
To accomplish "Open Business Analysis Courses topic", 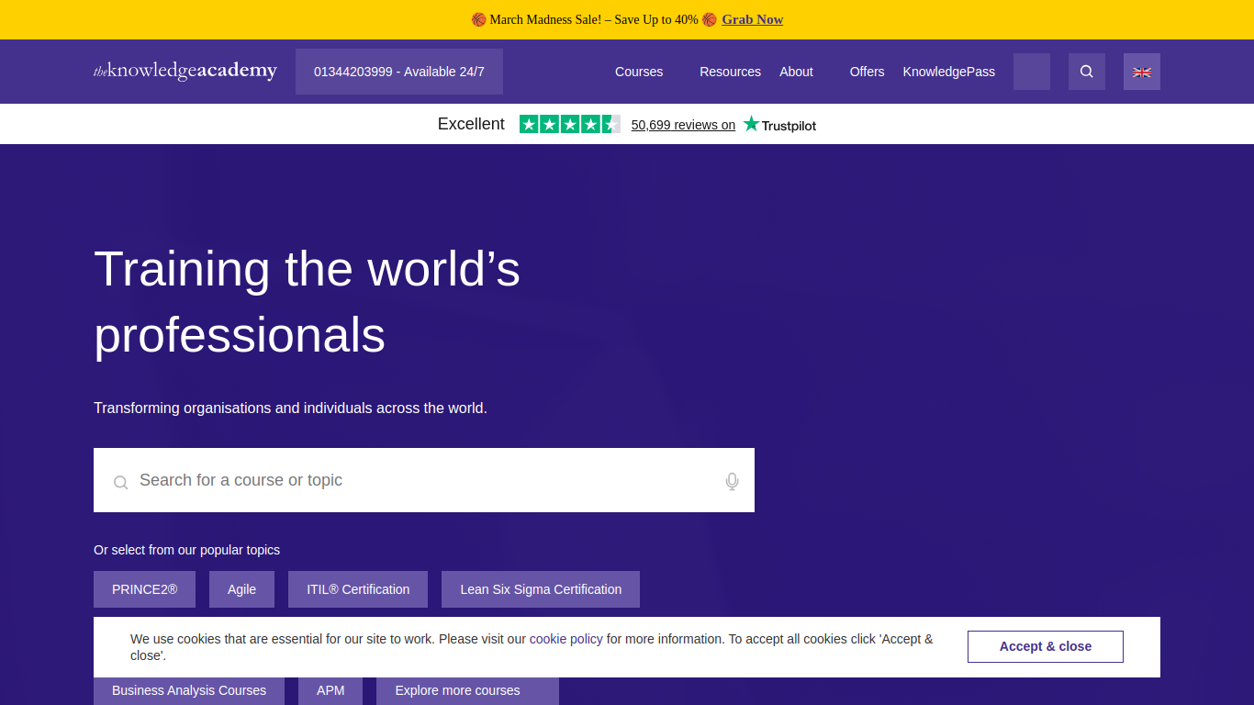I will [x=189, y=690].
